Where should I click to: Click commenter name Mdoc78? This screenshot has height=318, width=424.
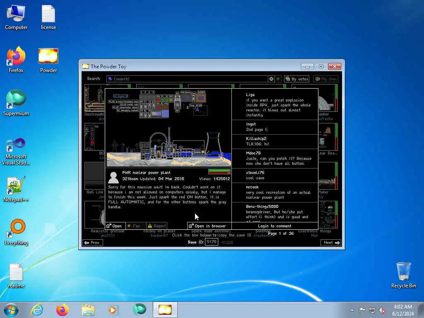tap(253, 153)
